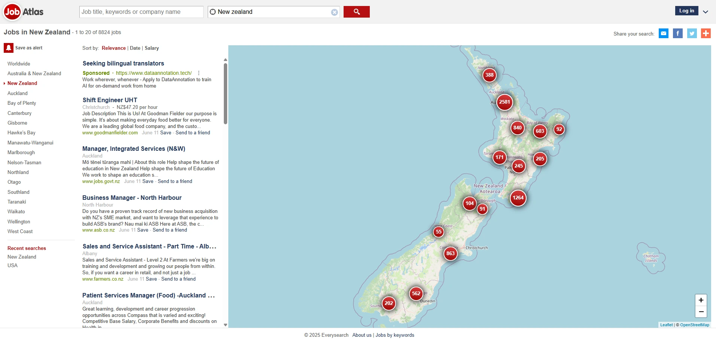
Task: Filter jobs to Auckland in the sidebar list
Action: point(18,93)
